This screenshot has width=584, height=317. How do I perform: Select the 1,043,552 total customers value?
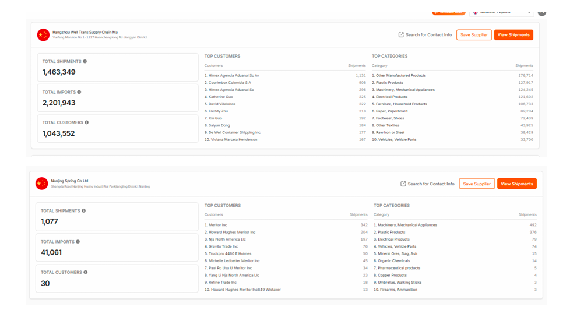(x=58, y=133)
